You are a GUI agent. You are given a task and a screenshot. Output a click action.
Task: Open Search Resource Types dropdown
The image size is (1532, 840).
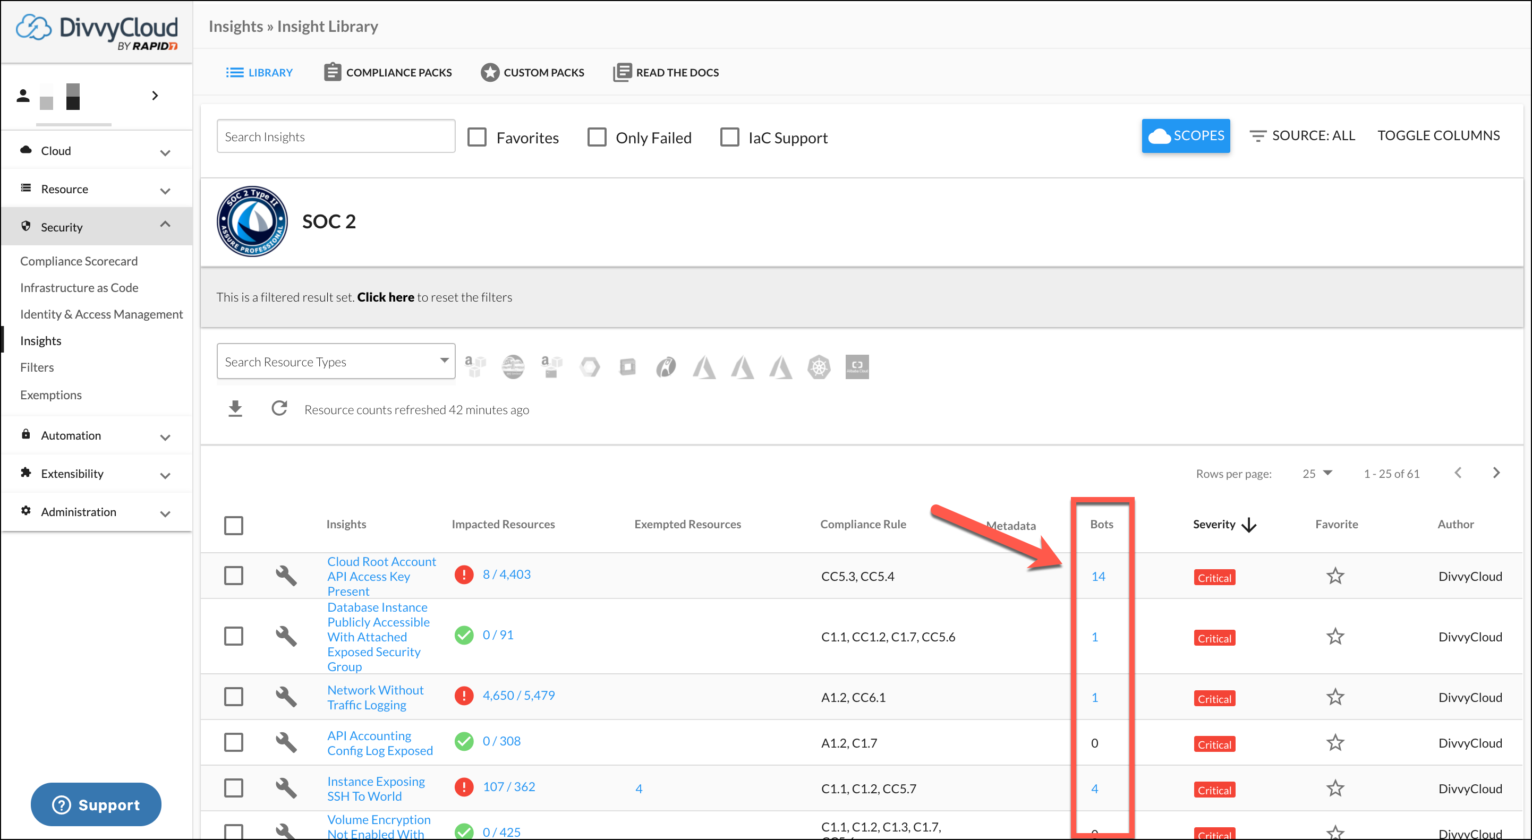pyautogui.click(x=336, y=361)
